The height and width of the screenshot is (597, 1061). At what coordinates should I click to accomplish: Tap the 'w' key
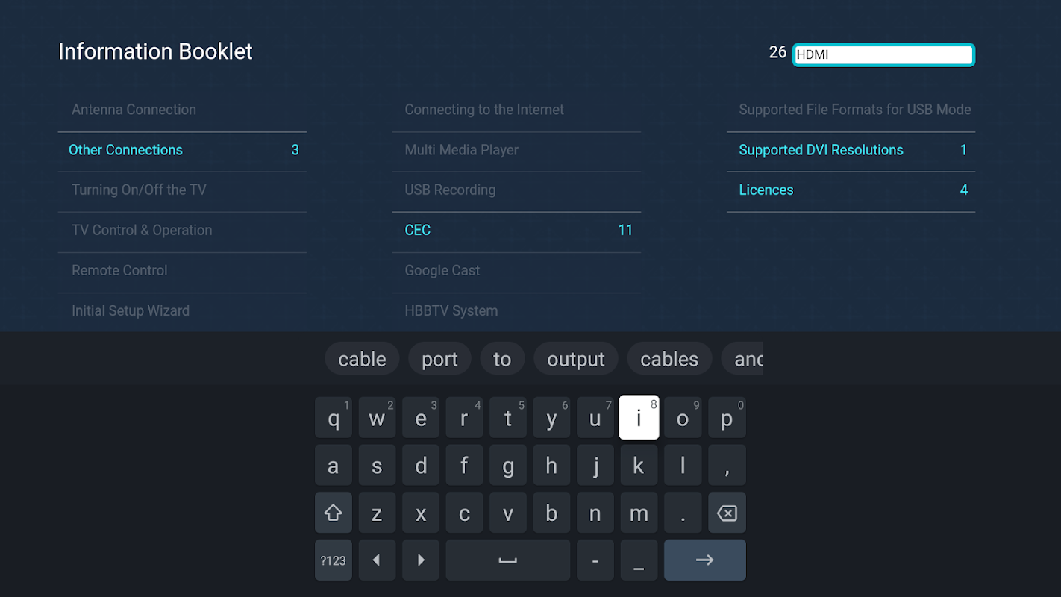[x=377, y=417]
